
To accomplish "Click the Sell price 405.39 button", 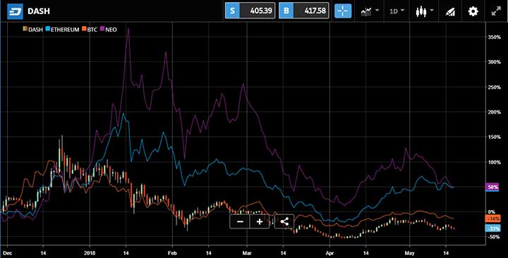I will (x=250, y=11).
